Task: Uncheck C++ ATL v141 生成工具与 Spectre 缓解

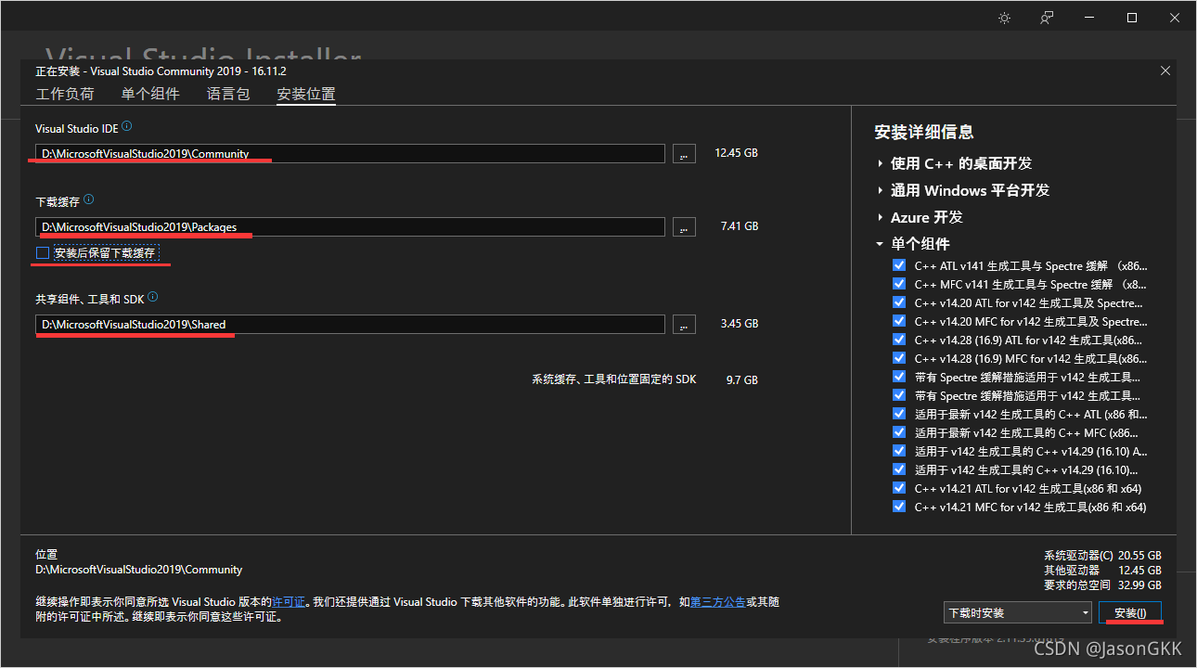Action: pyautogui.click(x=898, y=265)
